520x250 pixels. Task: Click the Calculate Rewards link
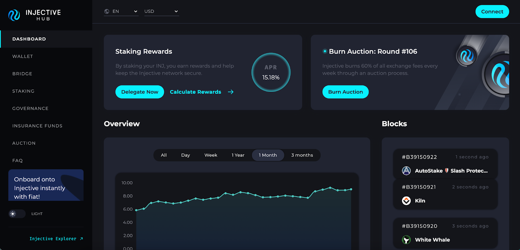click(x=195, y=92)
